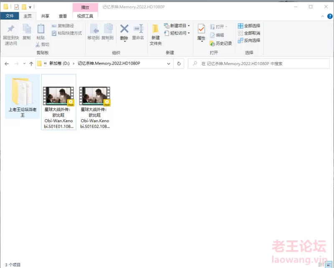This screenshot has height=268, width=334.
Task: Click 新加卷 (D:) in address bar
Action: 59,63
